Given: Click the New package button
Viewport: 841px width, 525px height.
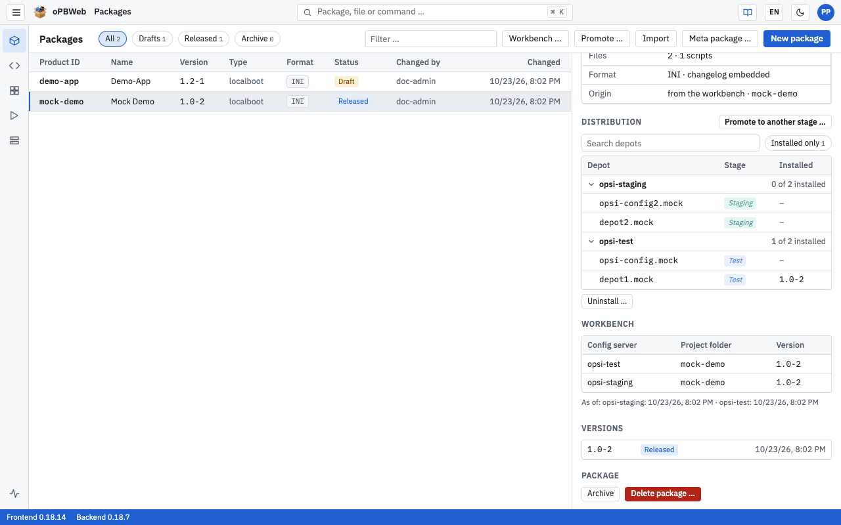Looking at the screenshot, I should click(x=797, y=39).
